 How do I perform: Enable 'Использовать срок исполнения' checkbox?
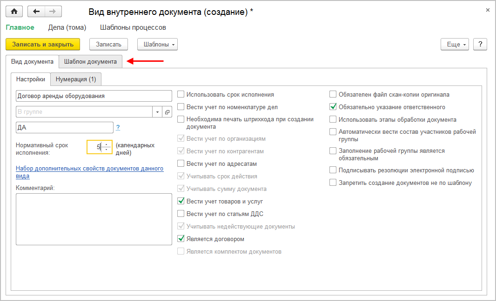coord(181,95)
